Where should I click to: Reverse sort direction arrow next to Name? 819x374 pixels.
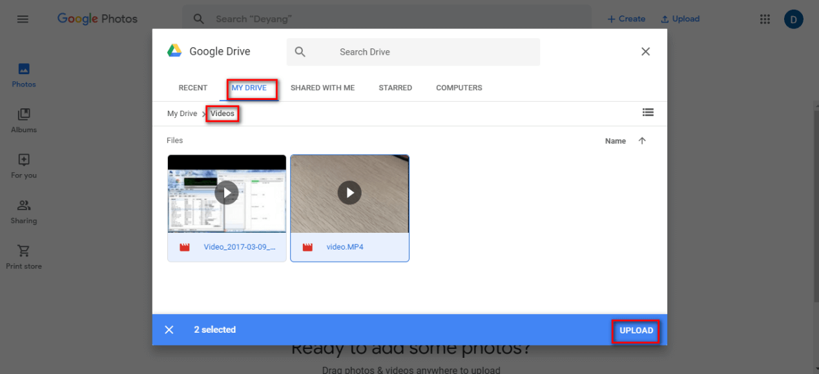point(642,141)
